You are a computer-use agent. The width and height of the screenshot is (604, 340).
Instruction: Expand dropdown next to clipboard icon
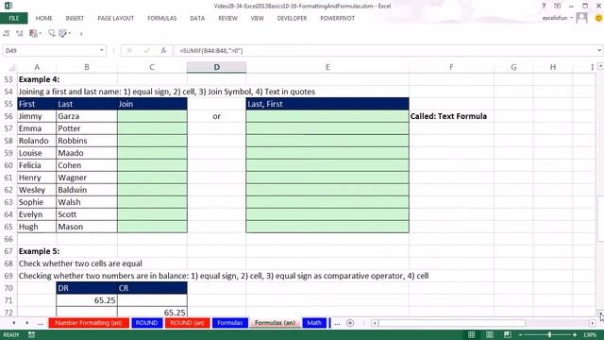click(40, 34)
